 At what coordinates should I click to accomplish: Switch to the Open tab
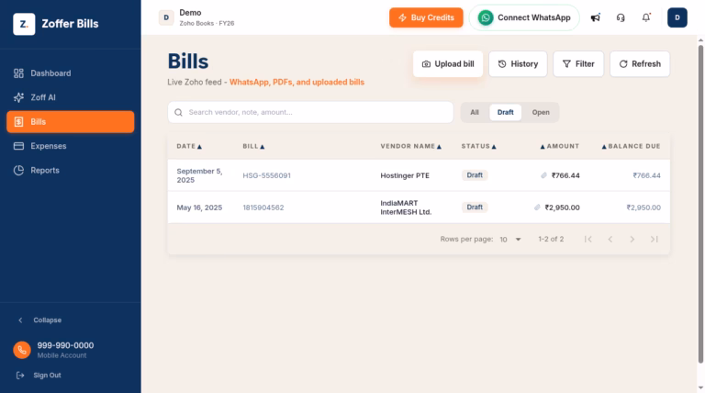click(541, 112)
